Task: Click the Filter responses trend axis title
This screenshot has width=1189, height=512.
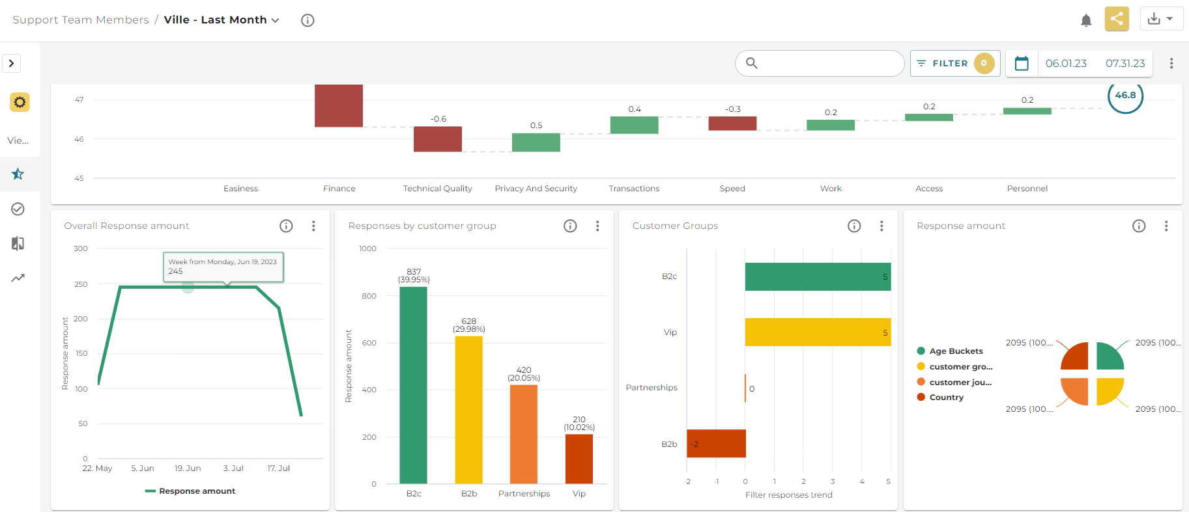Action: (x=789, y=495)
